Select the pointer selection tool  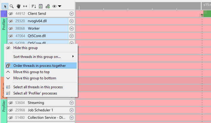coord(5,6)
